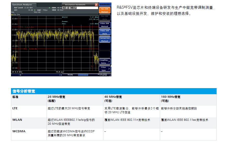Viewport: 237px width, 143px height.
Task: Click the second up-down stepper near Ready
Action: [x=61, y=75]
